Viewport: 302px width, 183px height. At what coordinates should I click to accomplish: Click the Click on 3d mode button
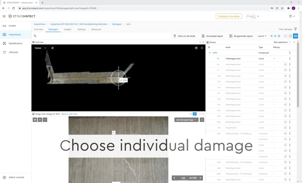tap(185, 36)
